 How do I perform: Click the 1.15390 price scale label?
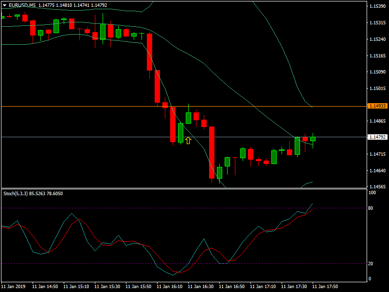(377, 6)
